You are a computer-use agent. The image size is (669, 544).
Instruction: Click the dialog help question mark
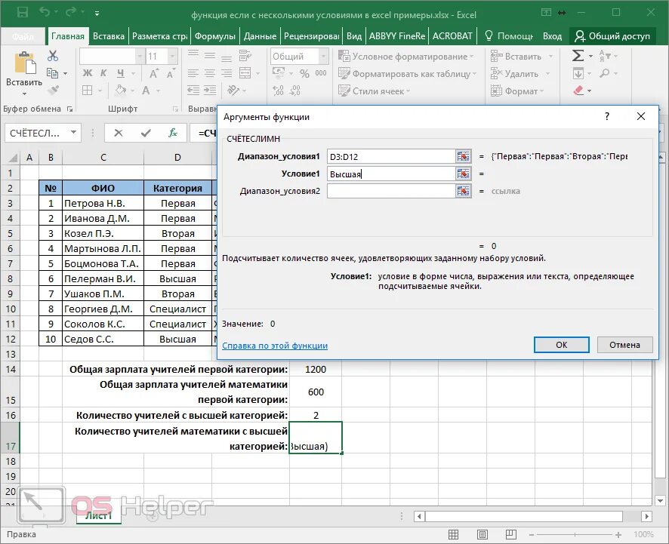point(607,116)
